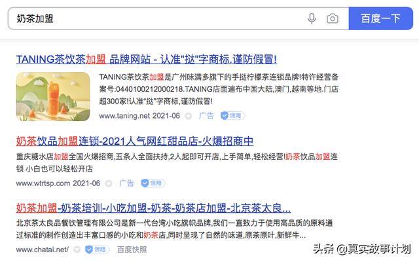The image size is (419, 262).
Task: Click the microphone voice search icon
Action: 312,19
